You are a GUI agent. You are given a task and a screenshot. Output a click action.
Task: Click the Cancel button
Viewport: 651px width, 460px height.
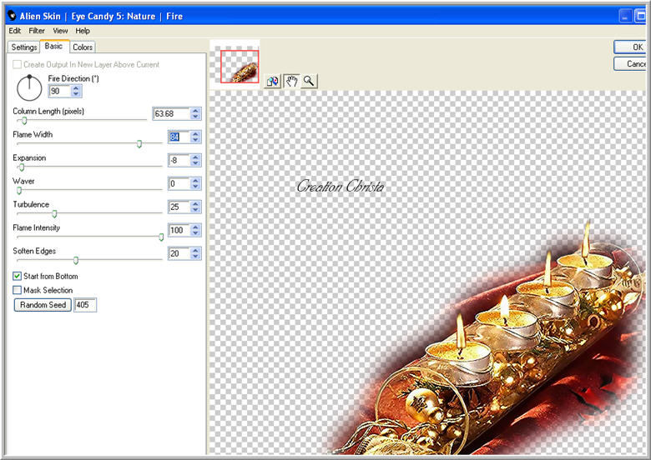(x=632, y=64)
